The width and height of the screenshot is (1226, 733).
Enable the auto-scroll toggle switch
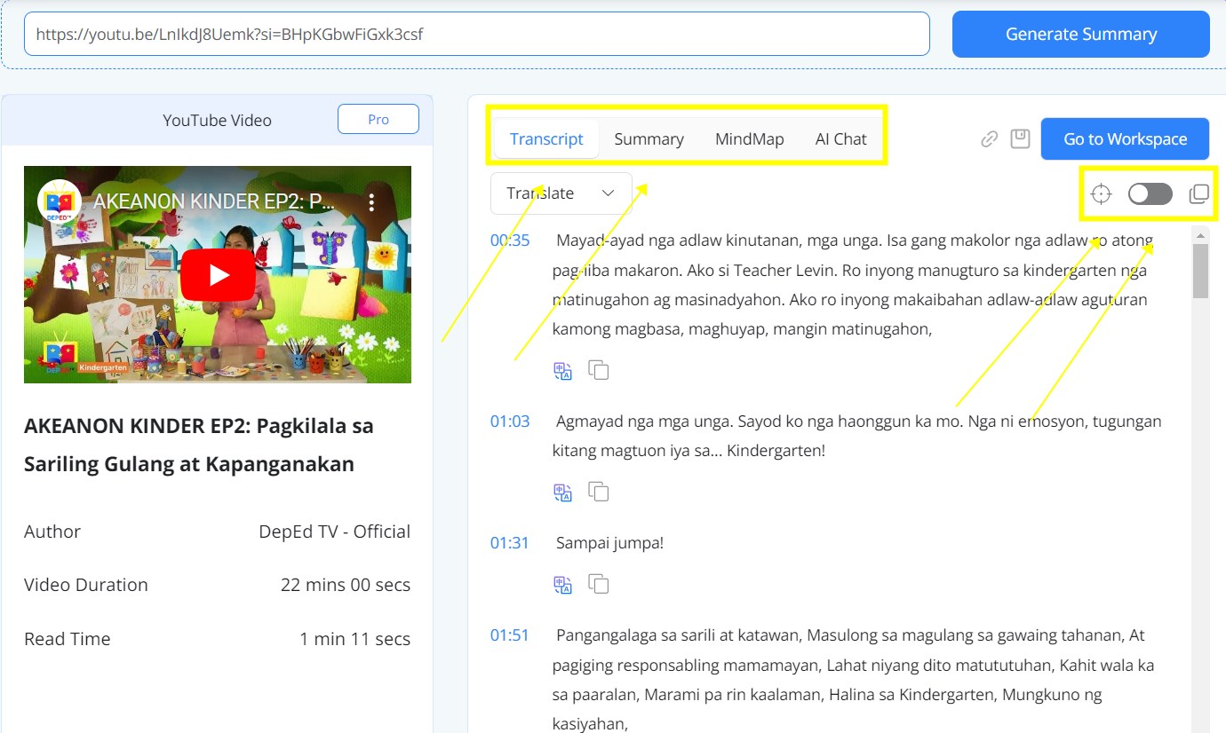pyautogui.click(x=1148, y=193)
